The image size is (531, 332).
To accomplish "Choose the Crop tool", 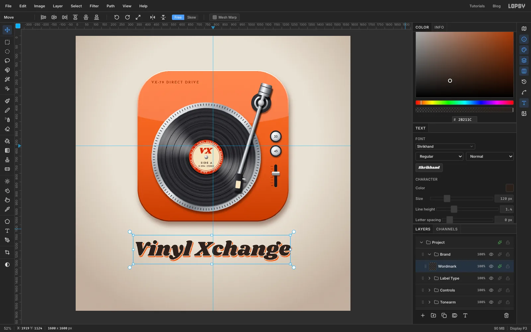I will coord(7,252).
